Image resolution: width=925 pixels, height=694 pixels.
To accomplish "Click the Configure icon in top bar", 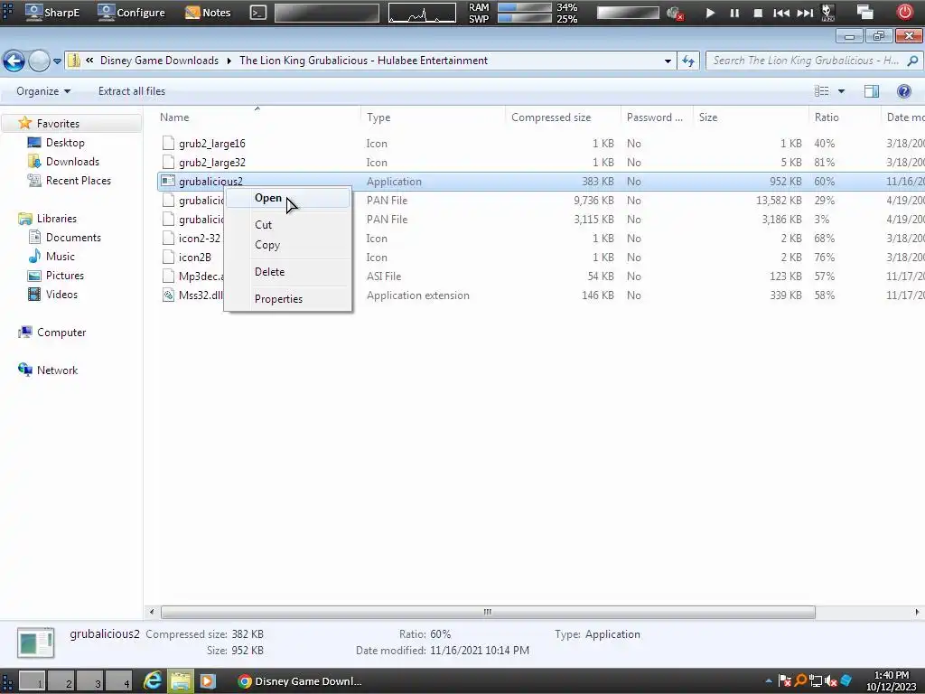I will coord(107,13).
